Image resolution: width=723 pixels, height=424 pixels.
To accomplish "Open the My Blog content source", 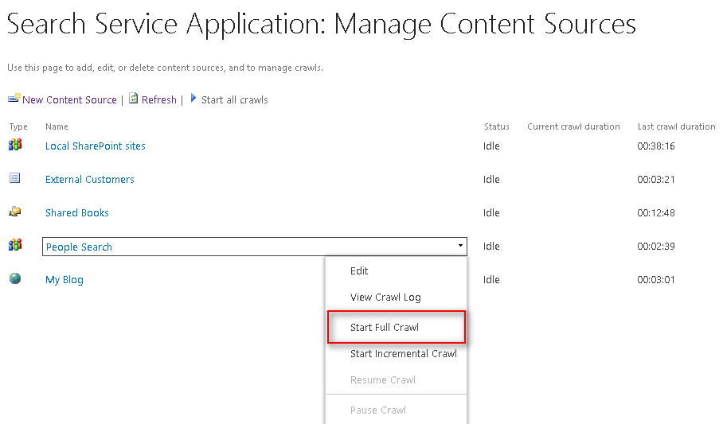I will tap(64, 280).
